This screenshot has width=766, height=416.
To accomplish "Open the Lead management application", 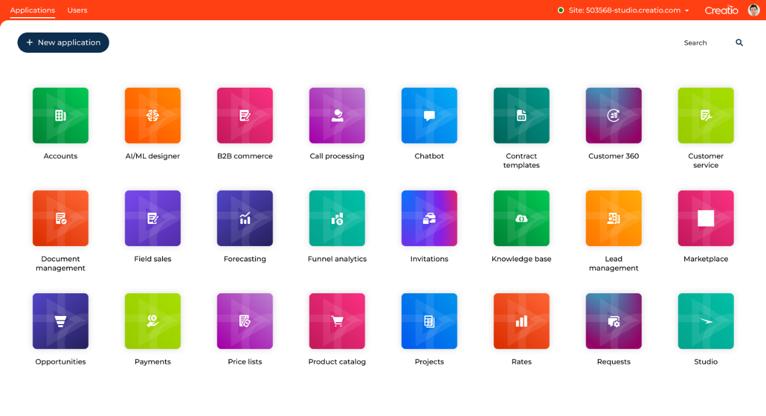I will (x=613, y=218).
